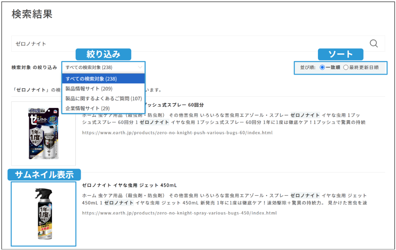The image size is (396, 250).
Task: Click the magnifying glass search icon
Action: (x=374, y=43)
